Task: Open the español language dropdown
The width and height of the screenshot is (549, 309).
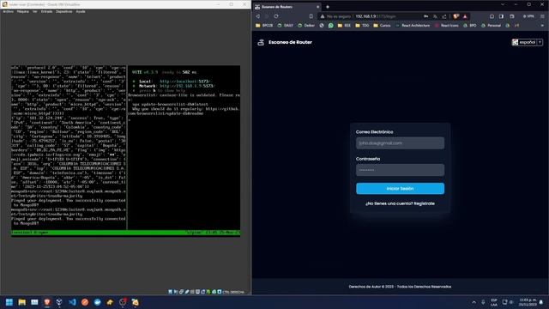Action: (x=528, y=42)
